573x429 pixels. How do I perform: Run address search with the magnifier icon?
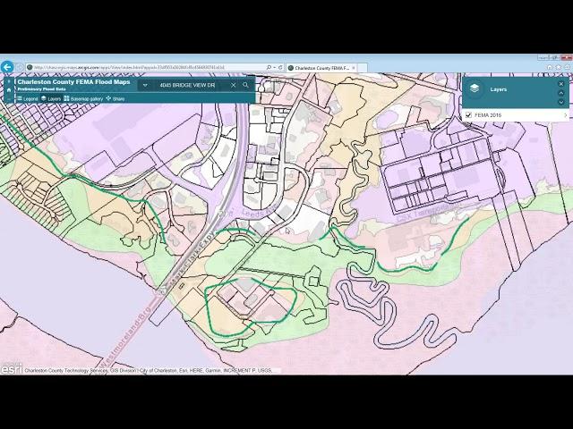tap(245, 85)
